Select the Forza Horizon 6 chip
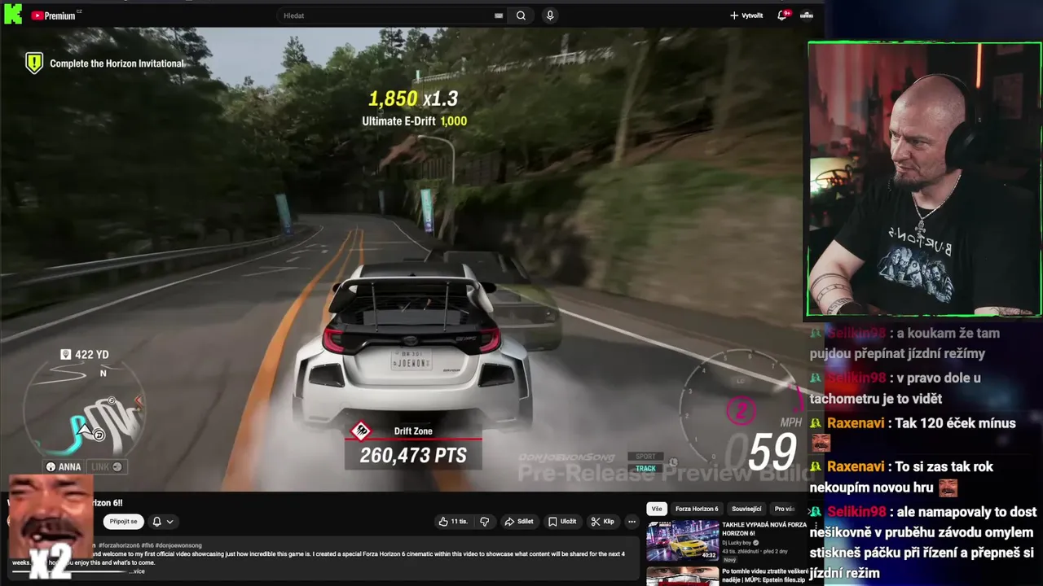The width and height of the screenshot is (1043, 586). 697,509
